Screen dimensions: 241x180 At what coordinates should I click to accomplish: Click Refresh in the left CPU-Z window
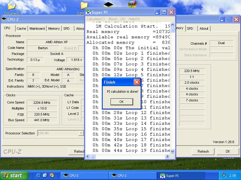77,151
